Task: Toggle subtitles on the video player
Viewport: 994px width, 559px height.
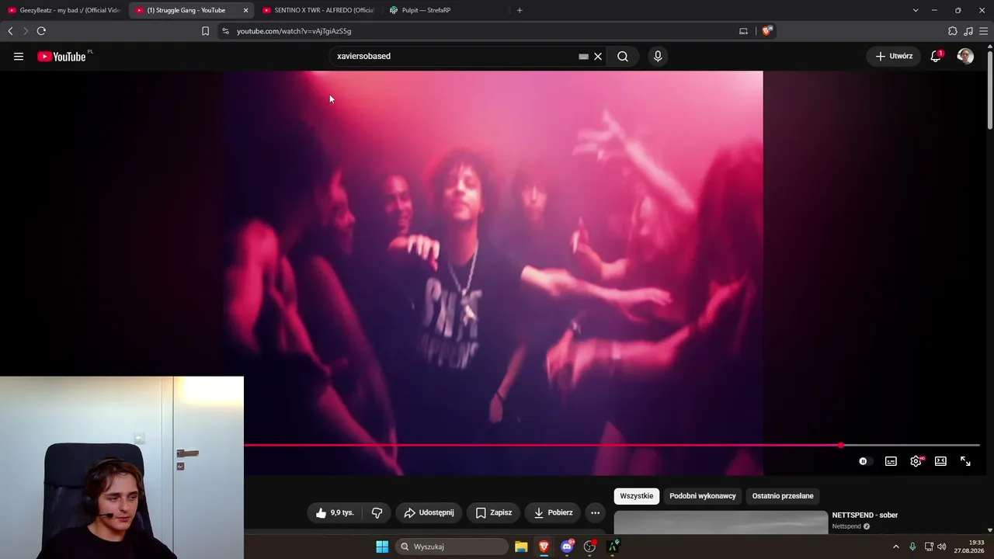Action: tap(891, 461)
